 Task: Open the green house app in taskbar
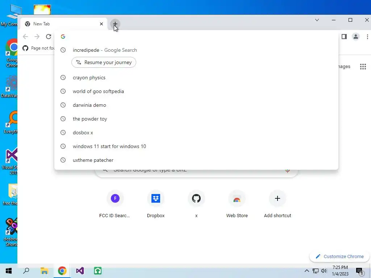(98, 271)
